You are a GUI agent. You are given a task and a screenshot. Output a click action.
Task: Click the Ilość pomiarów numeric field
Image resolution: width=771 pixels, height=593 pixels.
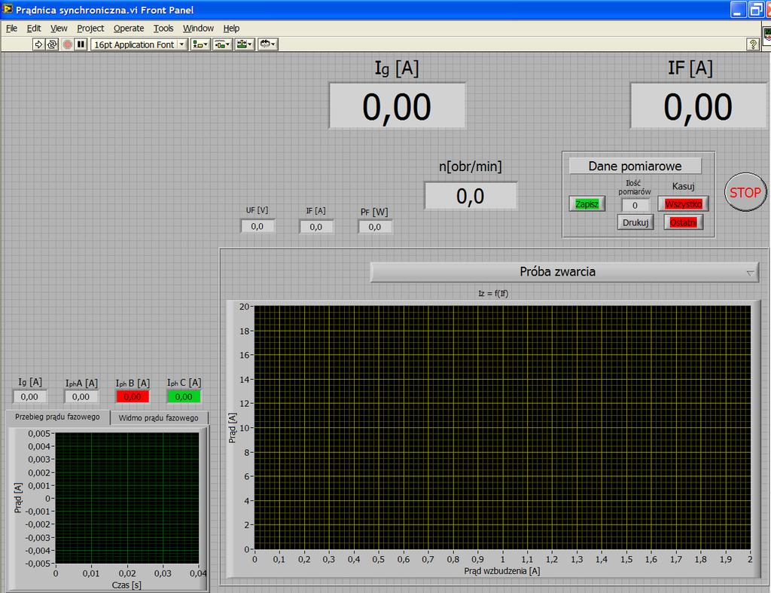pos(635,205)
